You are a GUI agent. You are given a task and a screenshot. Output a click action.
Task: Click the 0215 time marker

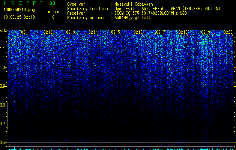116,32
